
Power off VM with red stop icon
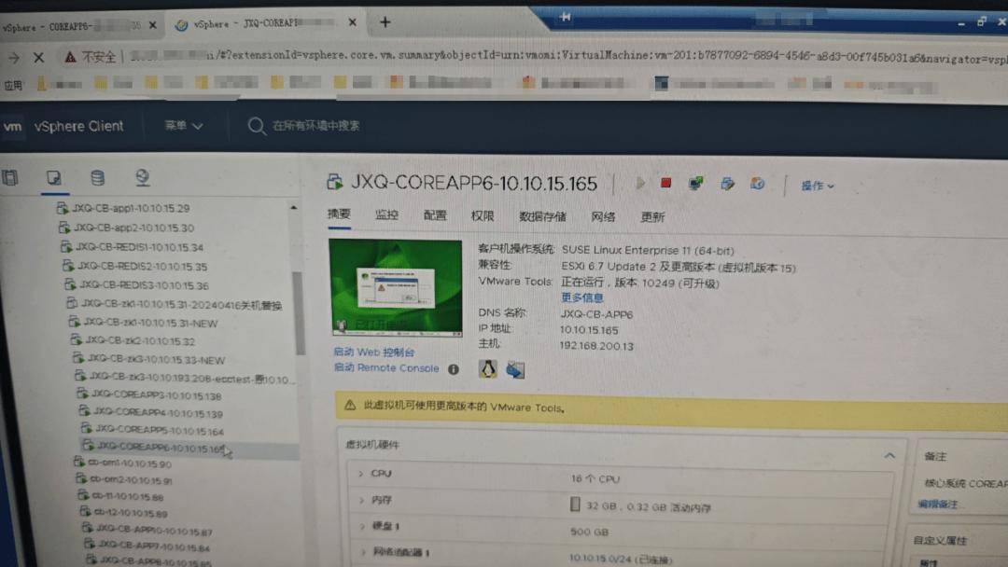(666, 184)
